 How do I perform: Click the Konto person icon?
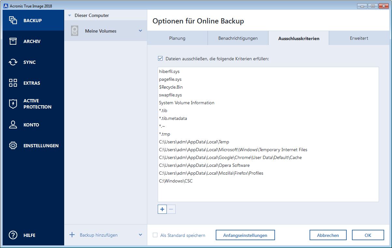(x=13, y=125)
